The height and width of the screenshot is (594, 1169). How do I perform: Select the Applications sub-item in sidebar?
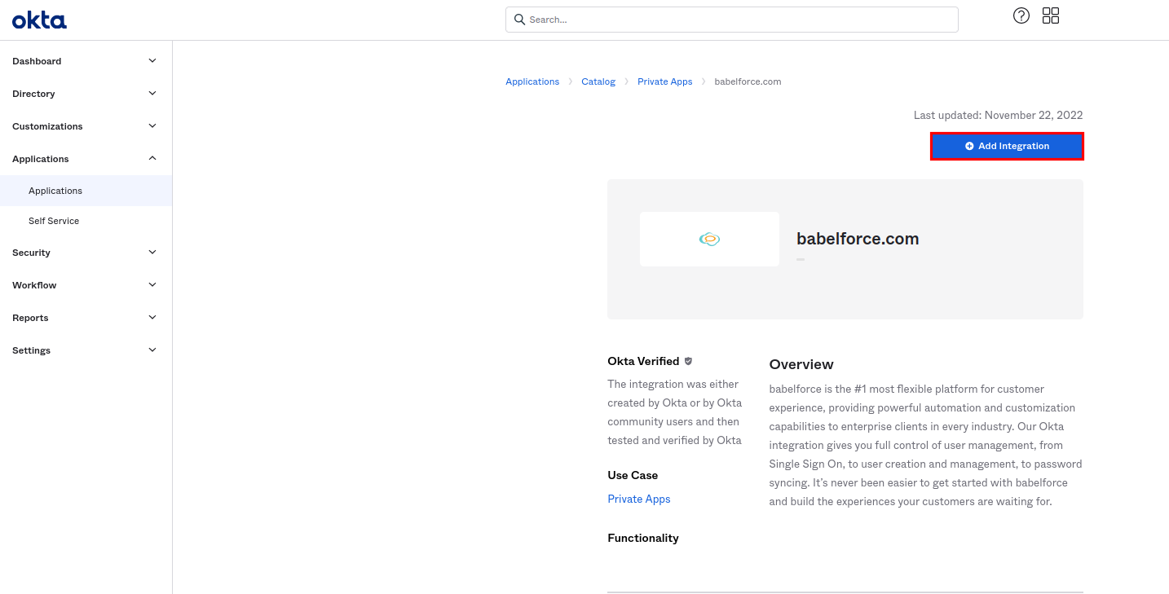tap(86, 191)
